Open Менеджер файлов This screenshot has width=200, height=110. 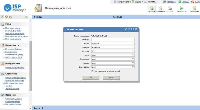[13, 49]
